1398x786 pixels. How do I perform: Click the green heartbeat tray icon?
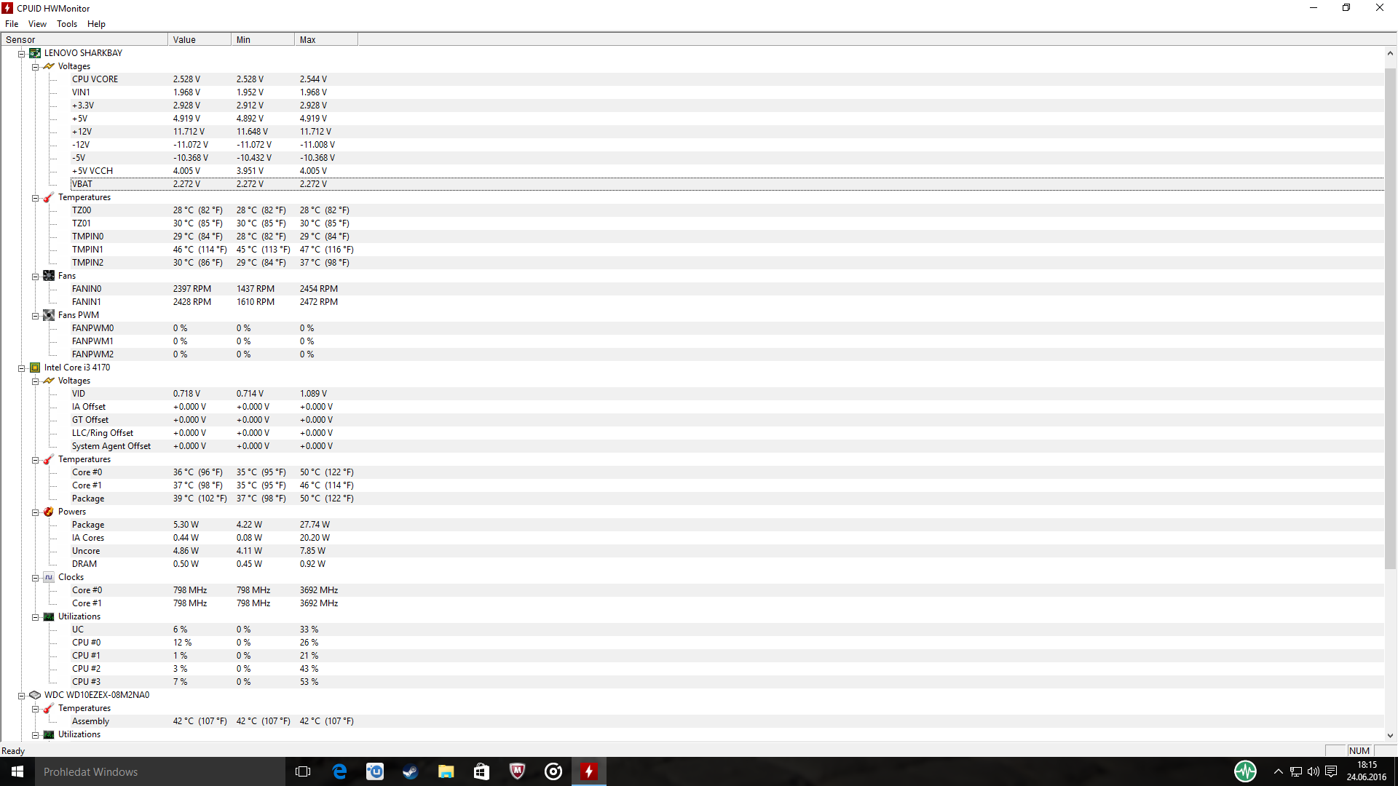tap(1245, 771)
